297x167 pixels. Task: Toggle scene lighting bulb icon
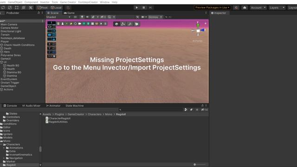click(82, 17)
